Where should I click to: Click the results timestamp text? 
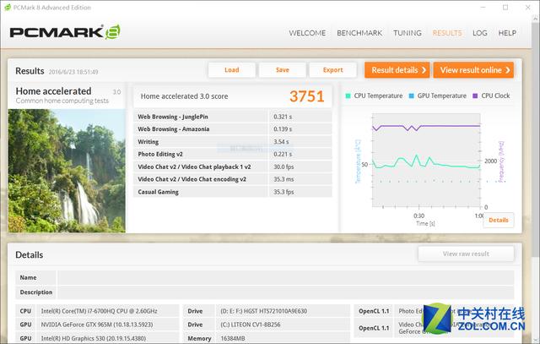click(73, 72)
